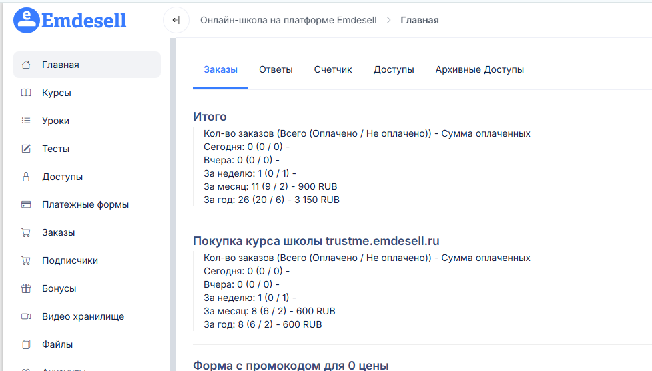The height and width of the screenshot is (371, 652).
Task: Click the card icon beside Платежные формы
Action: tap(26, 204)
